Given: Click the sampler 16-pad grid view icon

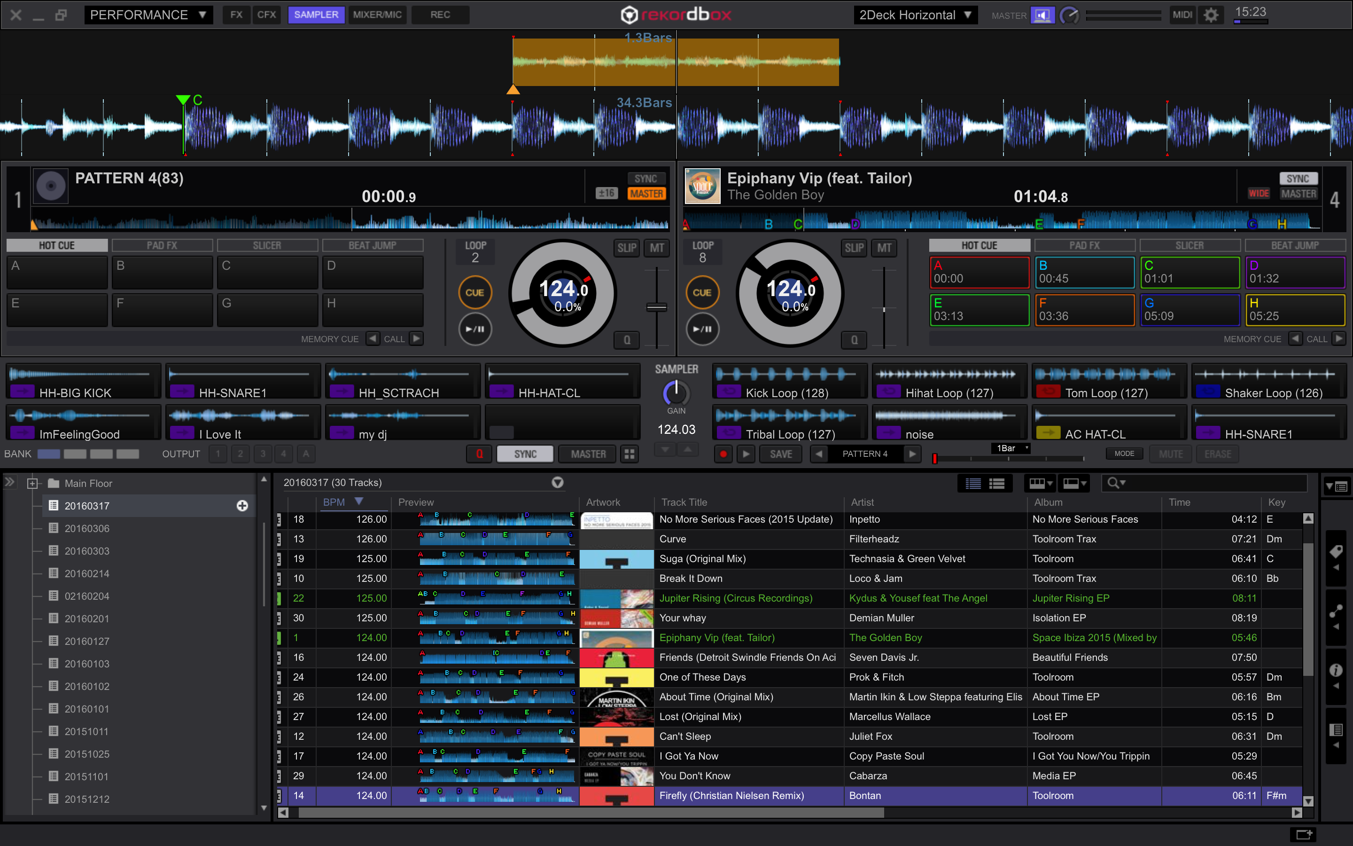Looking at the screenshot, I should [x=630, y=454].
